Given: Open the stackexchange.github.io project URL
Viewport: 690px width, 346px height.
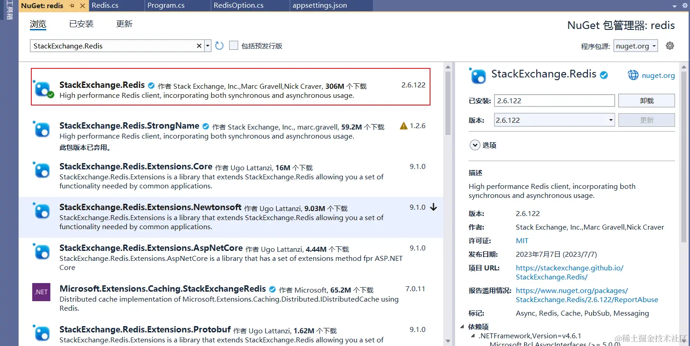Looking at the screenshot, I should pyautogui.click(x=569, y=272).
